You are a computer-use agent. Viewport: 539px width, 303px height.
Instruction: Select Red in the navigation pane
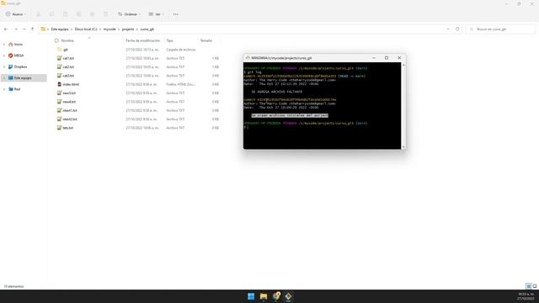click(17, 89)
